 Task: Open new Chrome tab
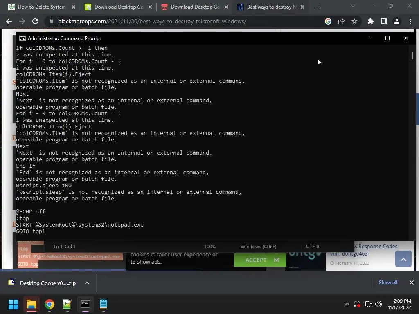[x=318, y=7]
